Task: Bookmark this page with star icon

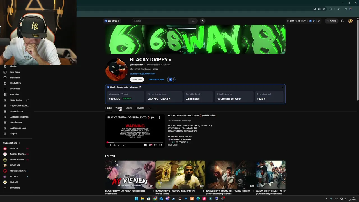Action: pos(324,9)
